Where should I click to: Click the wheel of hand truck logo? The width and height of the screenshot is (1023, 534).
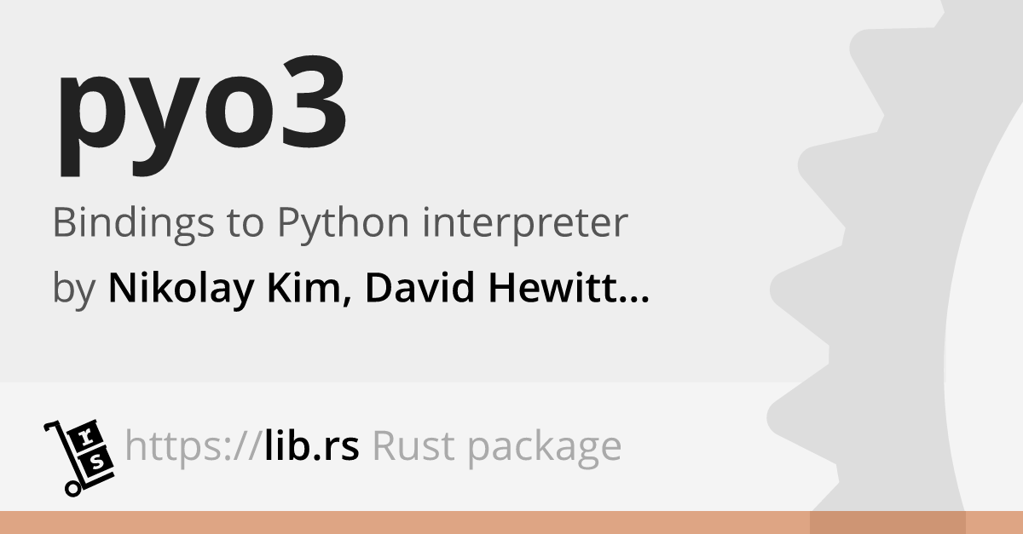(x=72, y=489)
